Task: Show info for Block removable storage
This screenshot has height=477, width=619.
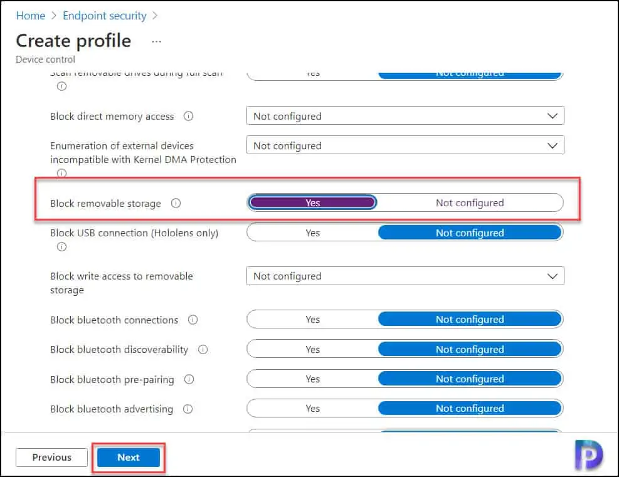Action: 176,203
